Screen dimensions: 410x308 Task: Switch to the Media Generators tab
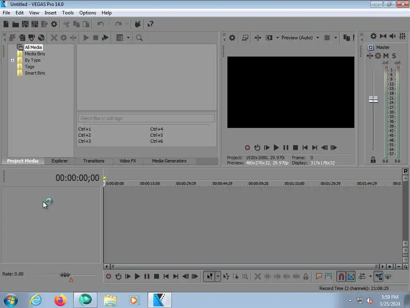[x=169, y=161]
